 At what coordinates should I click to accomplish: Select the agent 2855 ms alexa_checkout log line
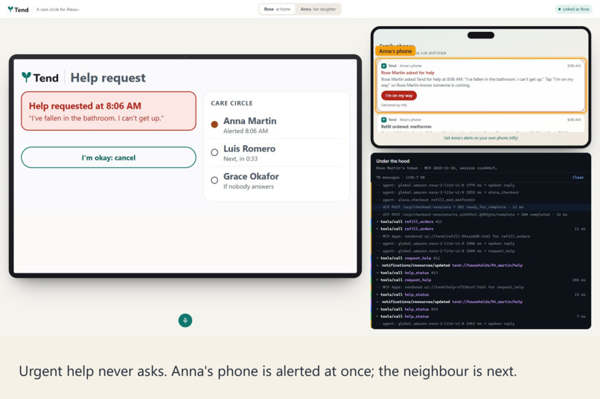click(480, 192)
